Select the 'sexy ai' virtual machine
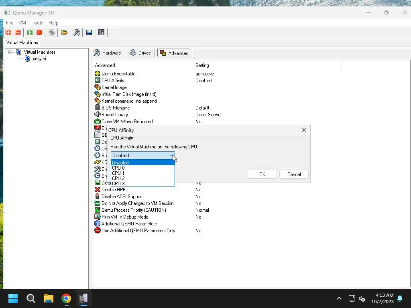Image resolution: width=411 pixels, height=308 pixels. pos(39,59)
